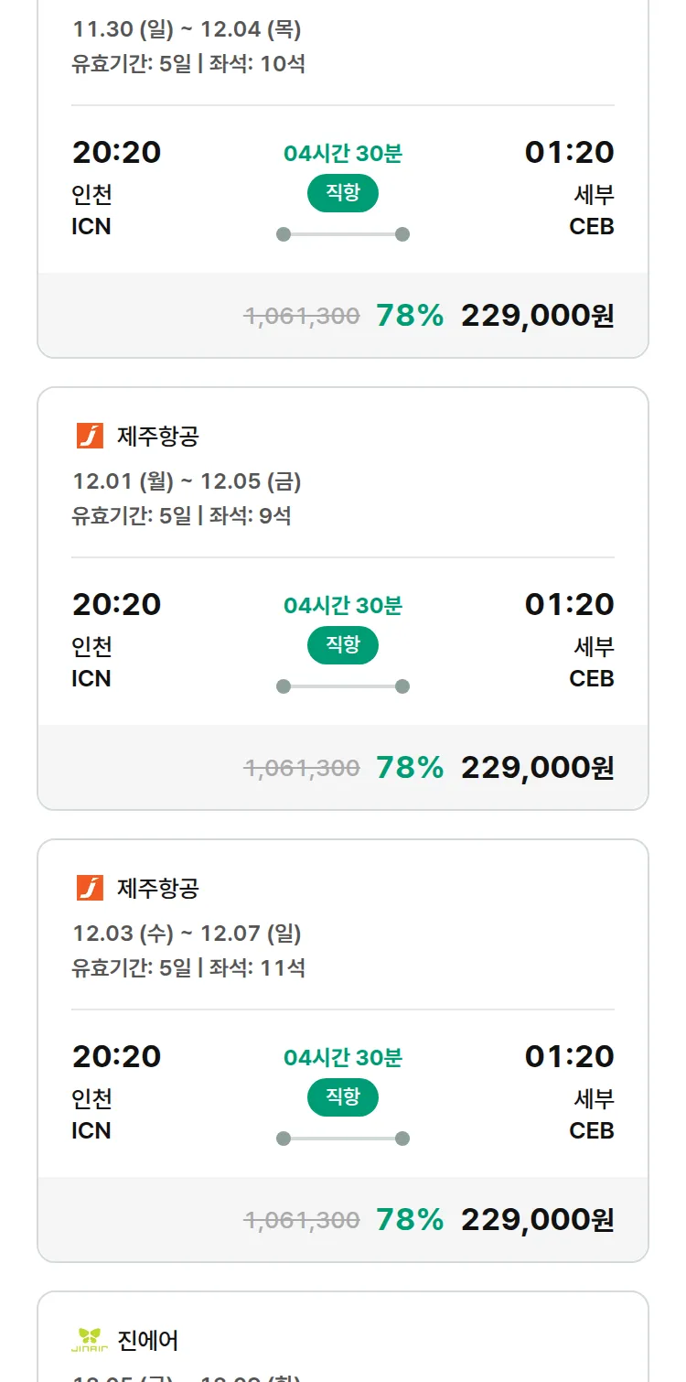686x1382 pixels.
Task: Select the 229,000원 price for the 11.30 flight
Action: tap(537, 316)
